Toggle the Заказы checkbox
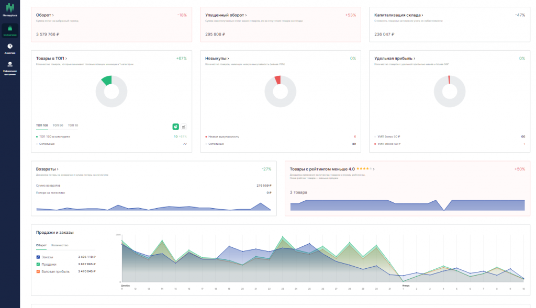This screenshot has height=308, width=536. point(38,257)
